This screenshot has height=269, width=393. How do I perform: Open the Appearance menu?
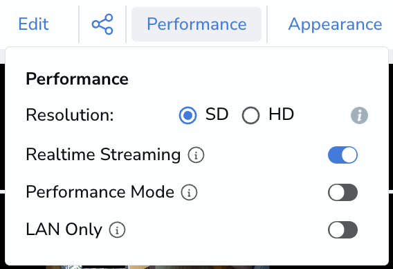point(335,24)
